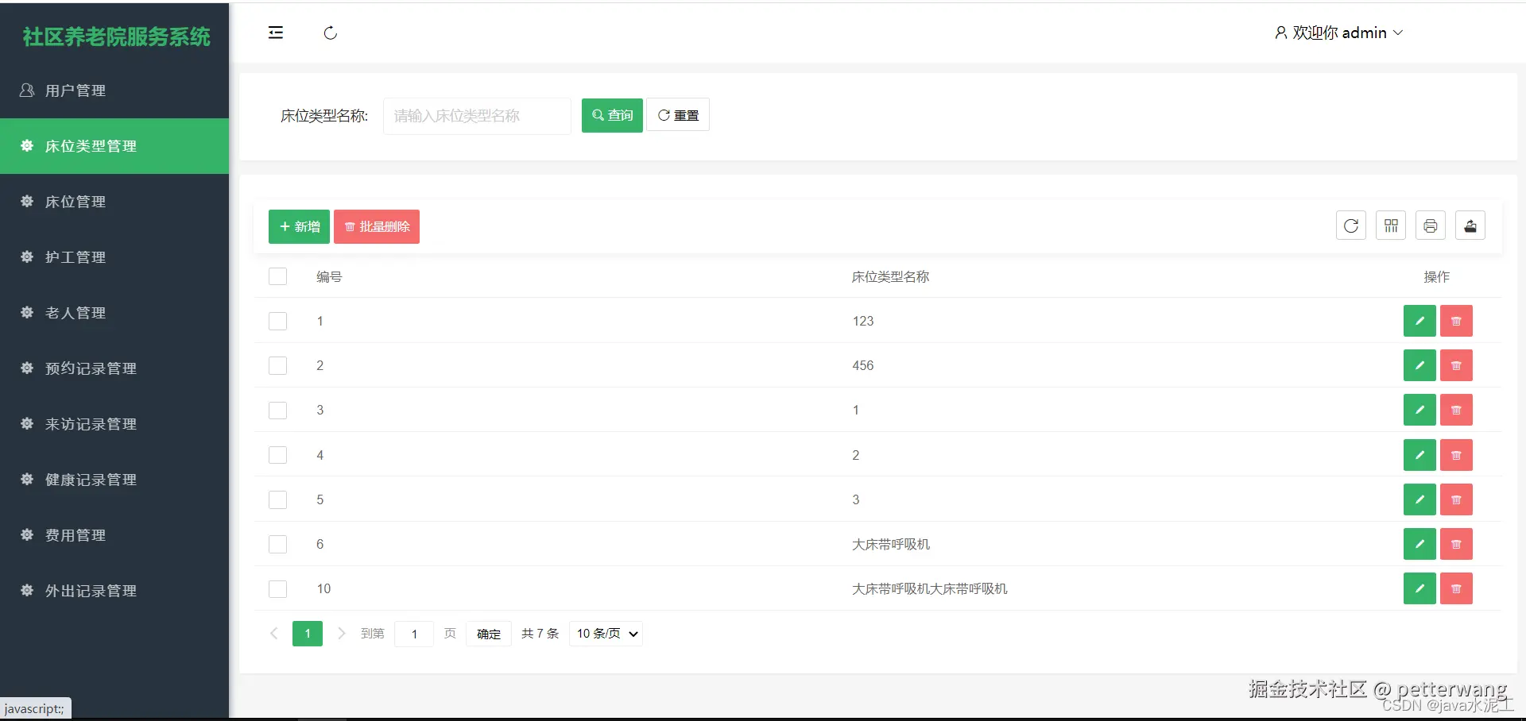Select the checkbox for row 1
This screenshot has width=1526, height=721.
pos(277,321)
